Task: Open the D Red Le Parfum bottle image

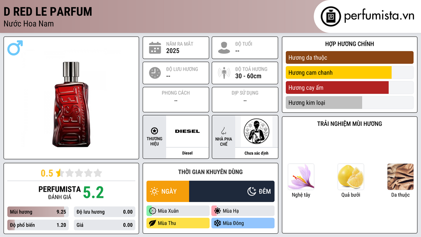Action: point(71,105)
